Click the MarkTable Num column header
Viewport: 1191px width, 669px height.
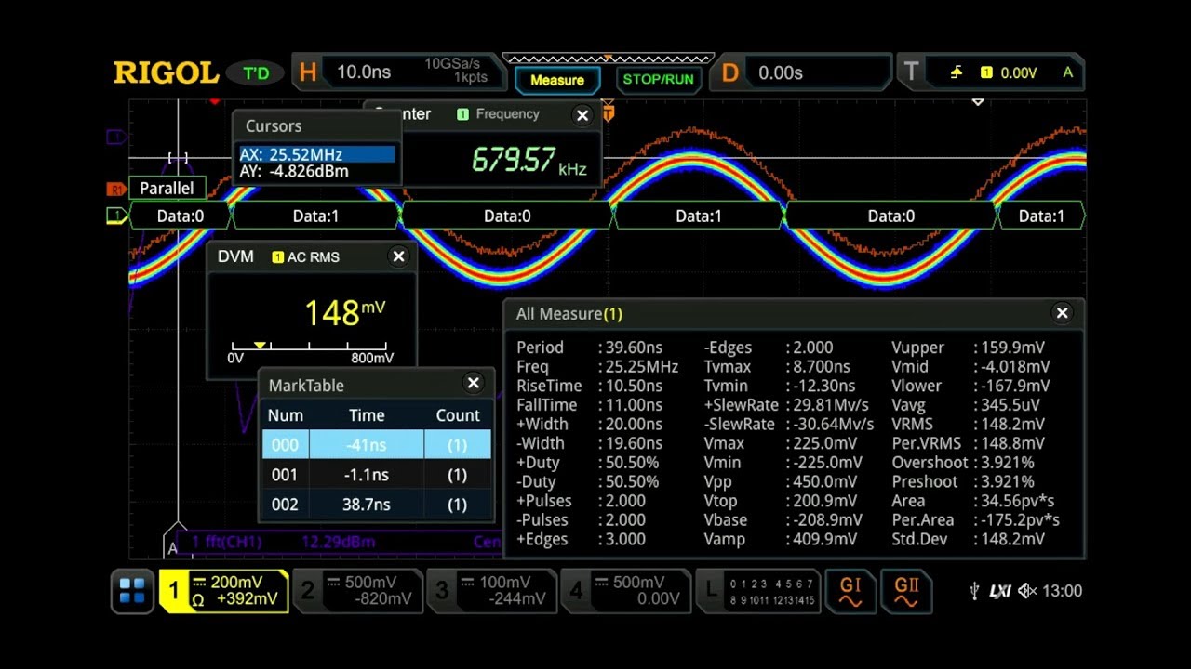click(286, 415)
